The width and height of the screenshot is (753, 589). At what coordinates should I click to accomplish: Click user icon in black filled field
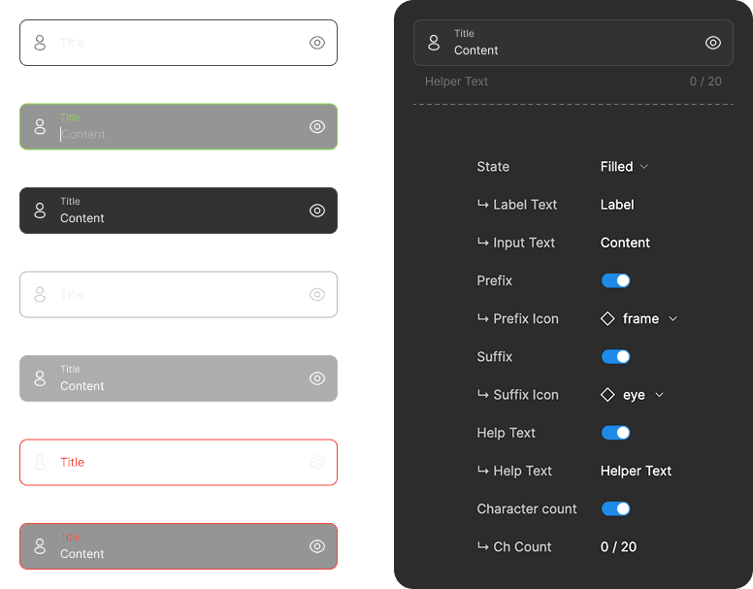[x=40, y=211]
